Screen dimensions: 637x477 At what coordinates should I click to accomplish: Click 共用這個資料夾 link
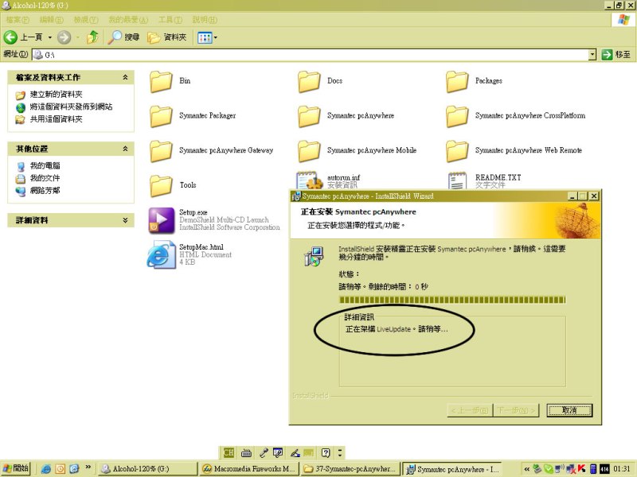[56, 118]
